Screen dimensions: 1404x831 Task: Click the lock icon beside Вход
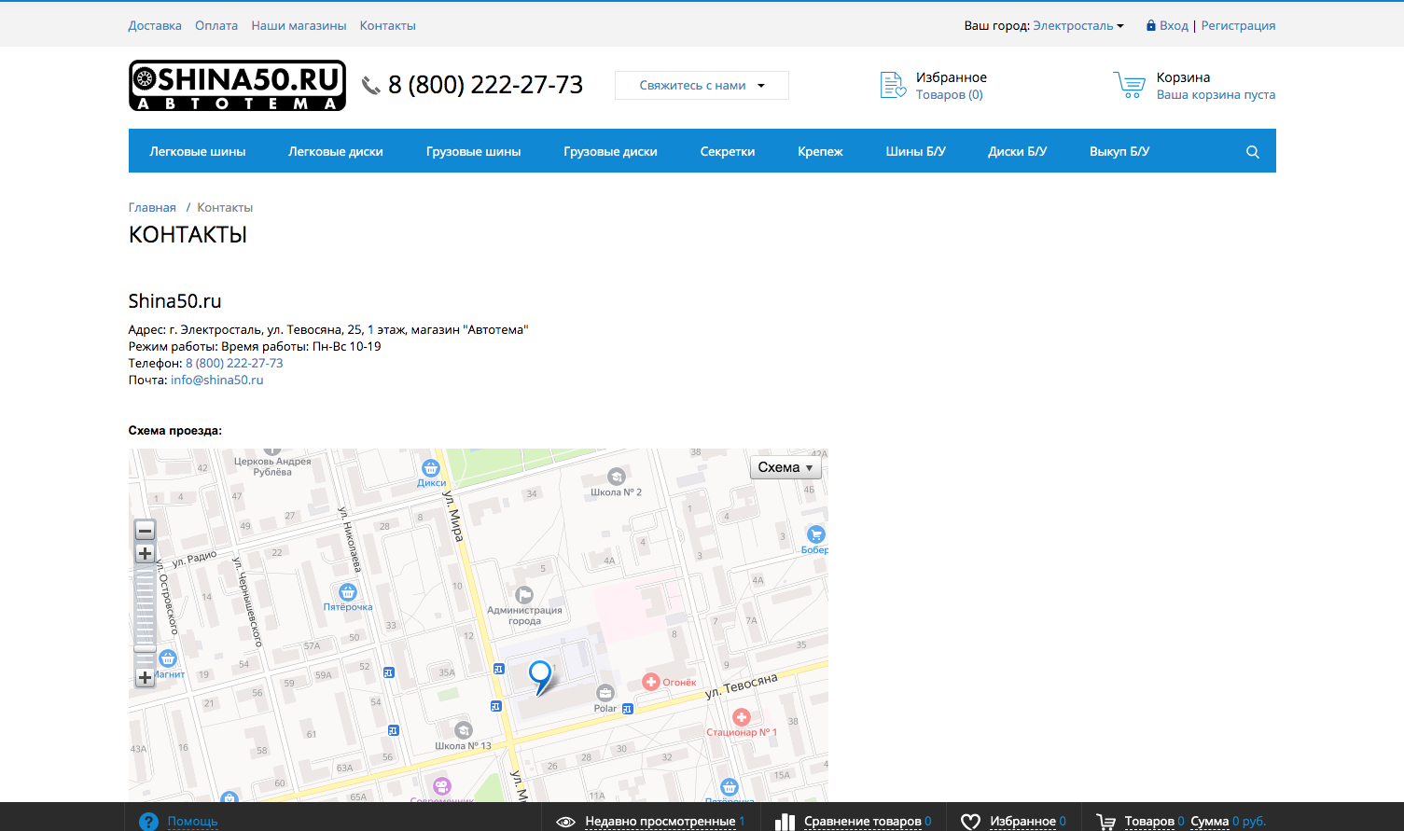click(x=1150, y=26)
